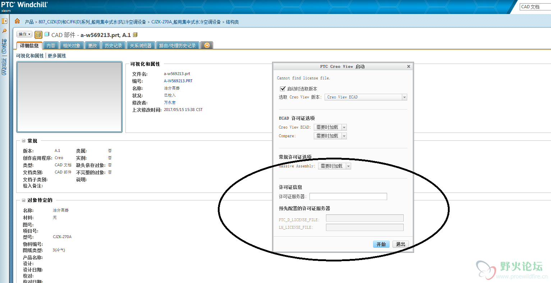Click the yellow clipboard icon beside 操作
This screenshot has width=551, height=283.
tap(38, 35)
